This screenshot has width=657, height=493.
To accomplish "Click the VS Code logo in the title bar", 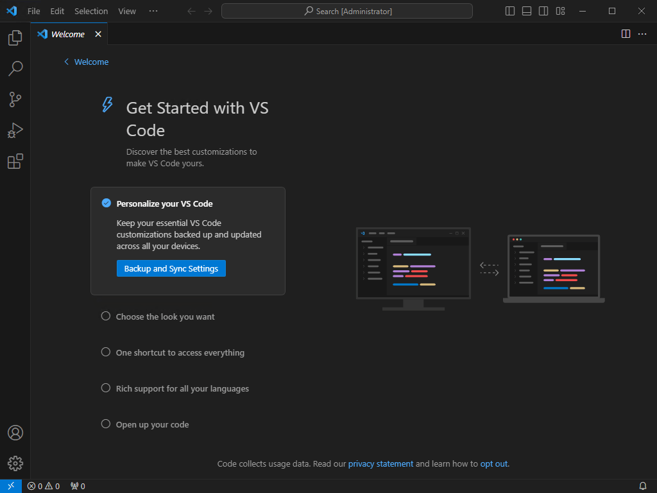I will coord(12,11).
